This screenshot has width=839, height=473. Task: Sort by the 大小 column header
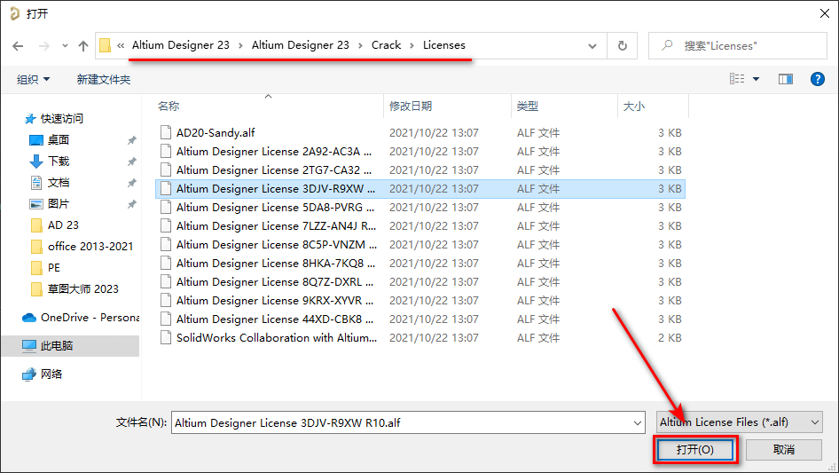coord(634,106)
